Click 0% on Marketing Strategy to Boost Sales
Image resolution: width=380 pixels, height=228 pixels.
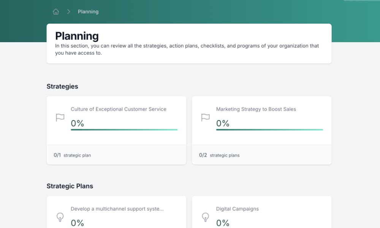click(223, 123)
